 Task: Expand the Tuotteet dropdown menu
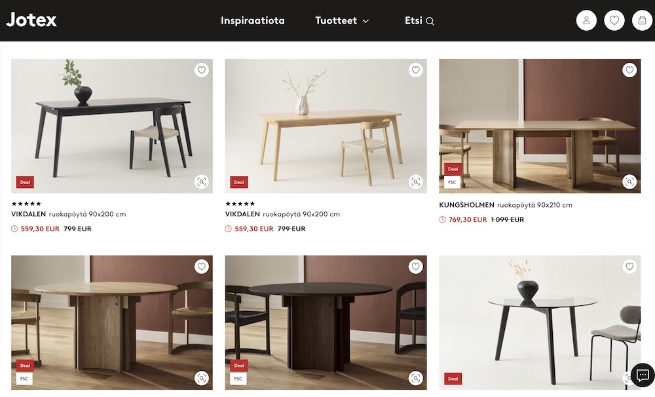click(x=342, y=20)
